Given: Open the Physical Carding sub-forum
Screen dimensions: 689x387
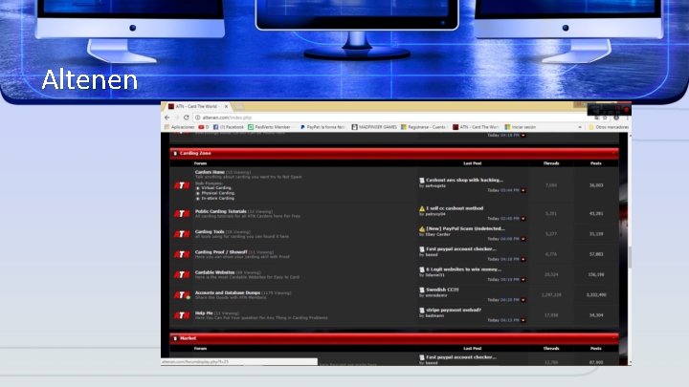Looking at the screenshot, I should 218,193.
